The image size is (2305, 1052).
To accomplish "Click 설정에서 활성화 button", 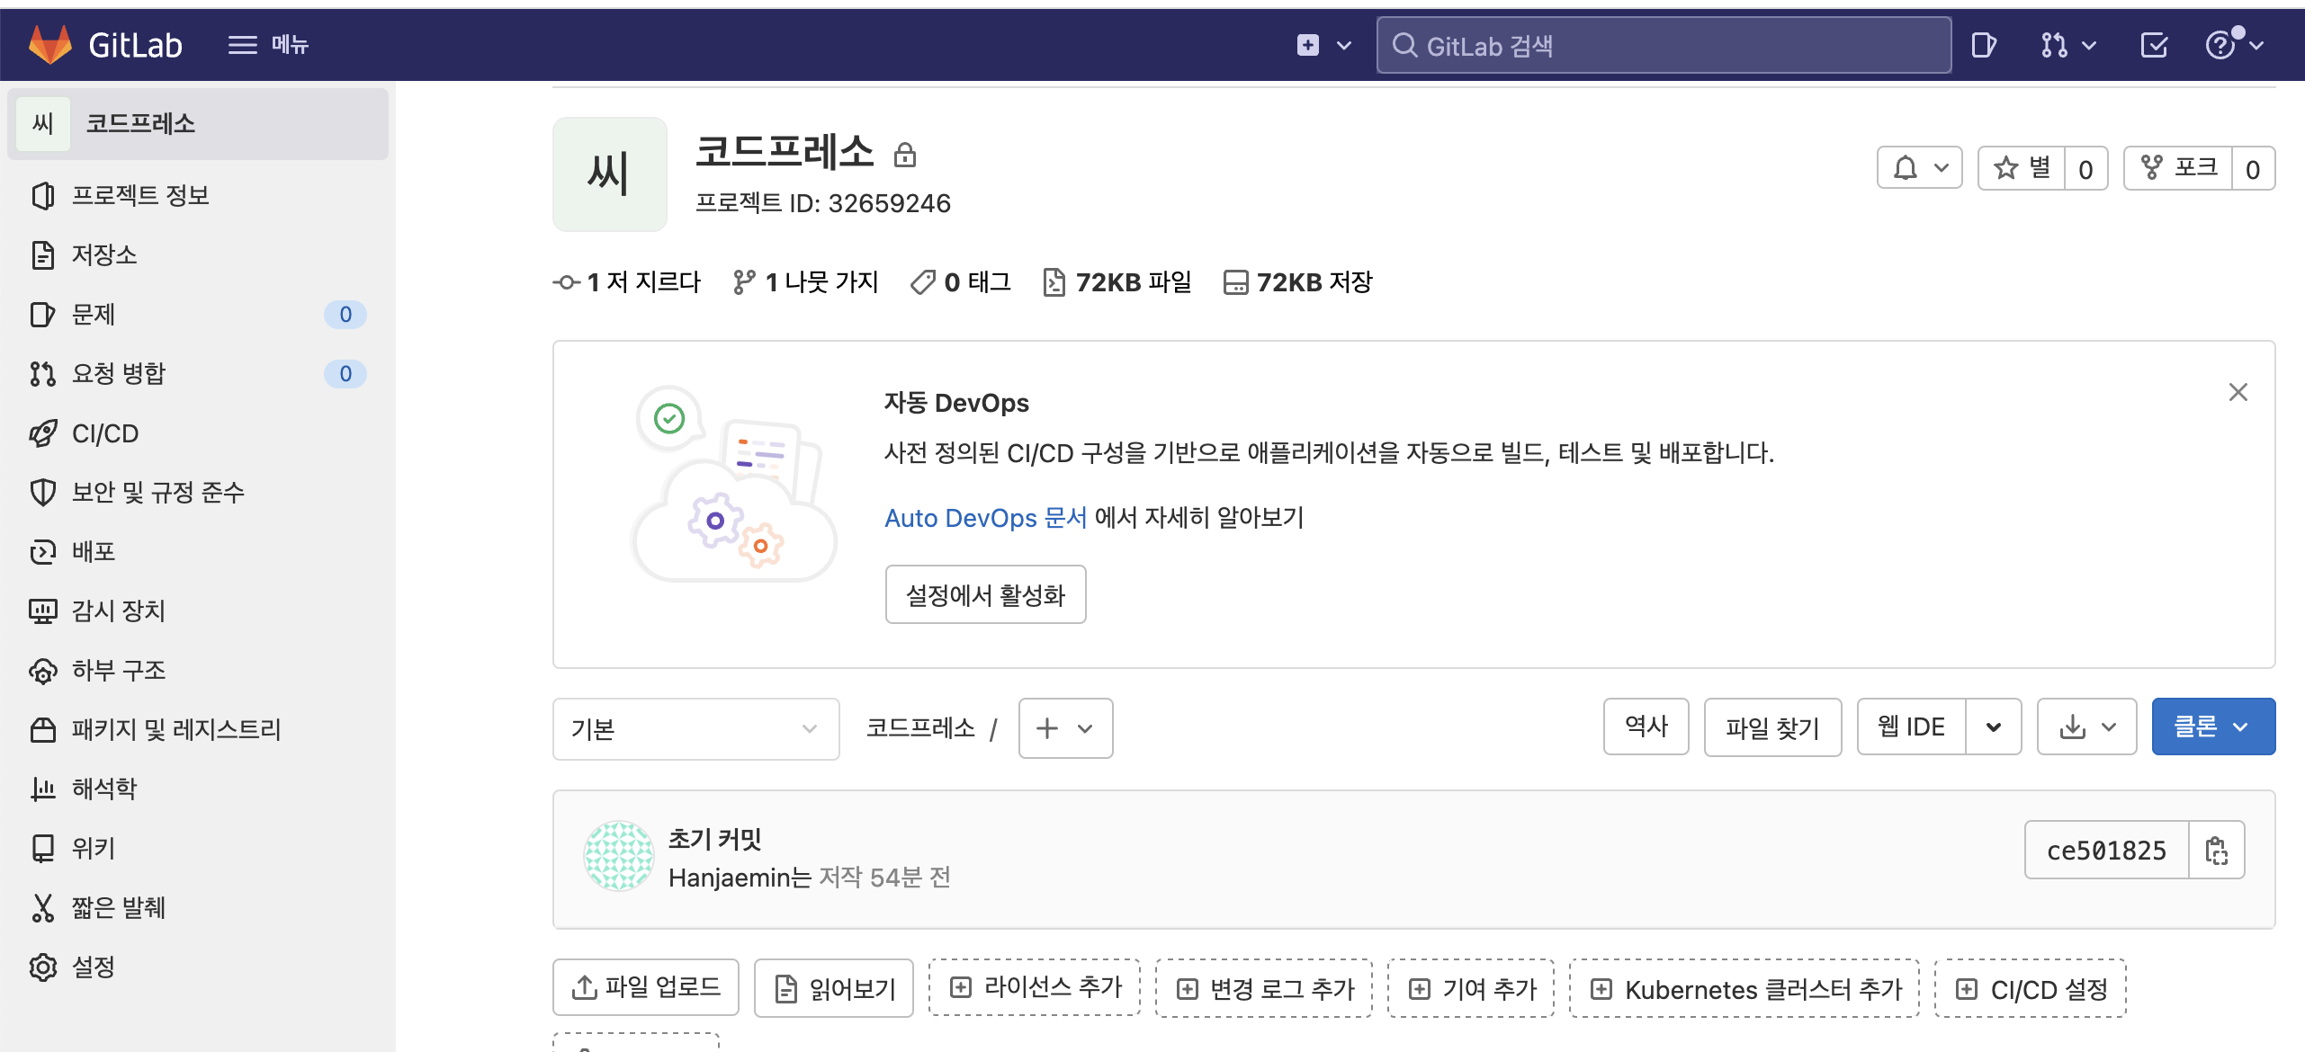I will click(x=985, y=595).
